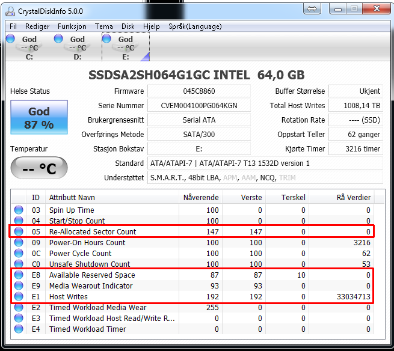Click blue status orb on E: drive
The image size is (394, 351).
point(106,38)
